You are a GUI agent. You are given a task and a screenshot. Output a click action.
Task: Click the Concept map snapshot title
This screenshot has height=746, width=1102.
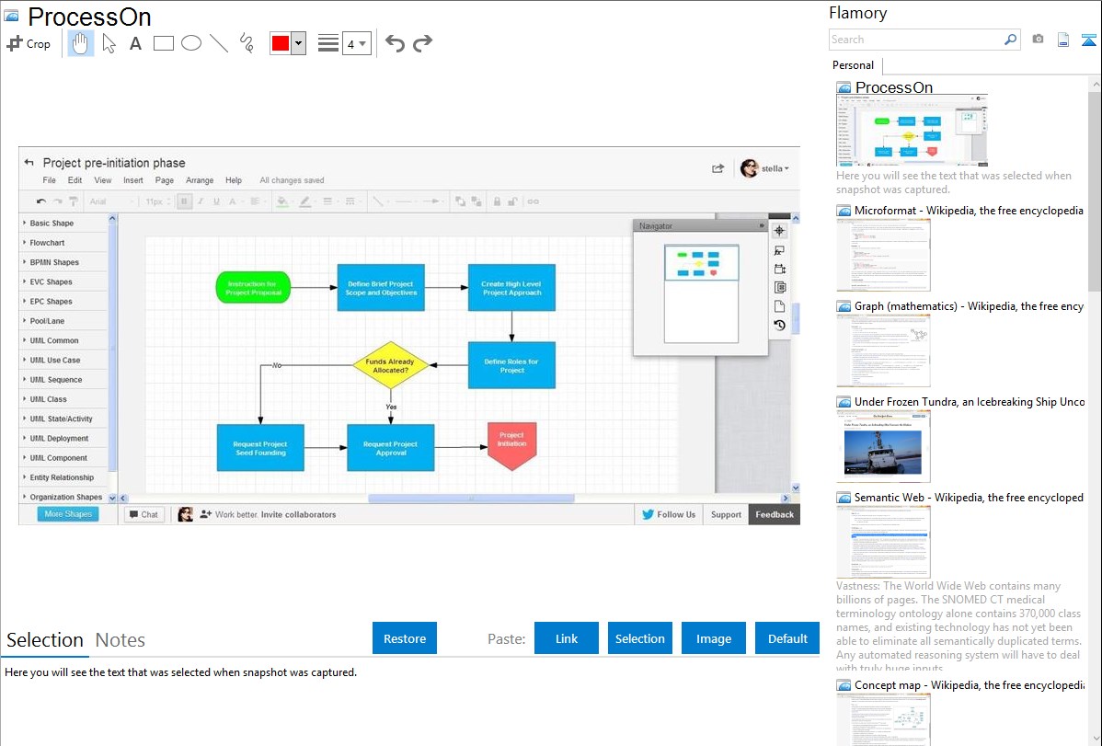tap(969, 684)
